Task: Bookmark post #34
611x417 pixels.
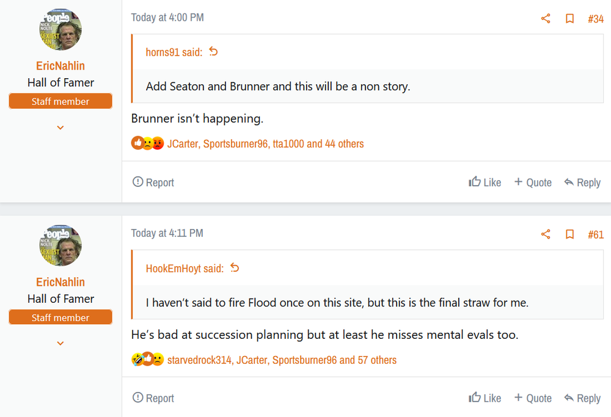Action: (569, 19)
